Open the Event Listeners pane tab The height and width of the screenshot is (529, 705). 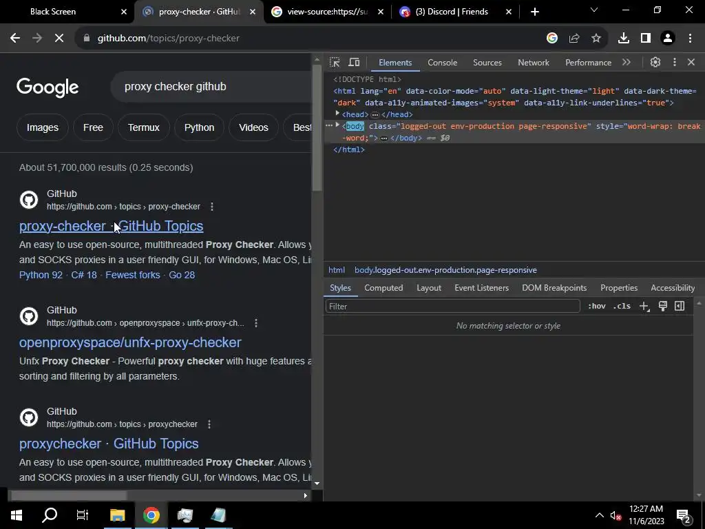click(x=481, y=288)
